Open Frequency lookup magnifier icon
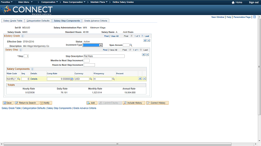 point(113,79)
